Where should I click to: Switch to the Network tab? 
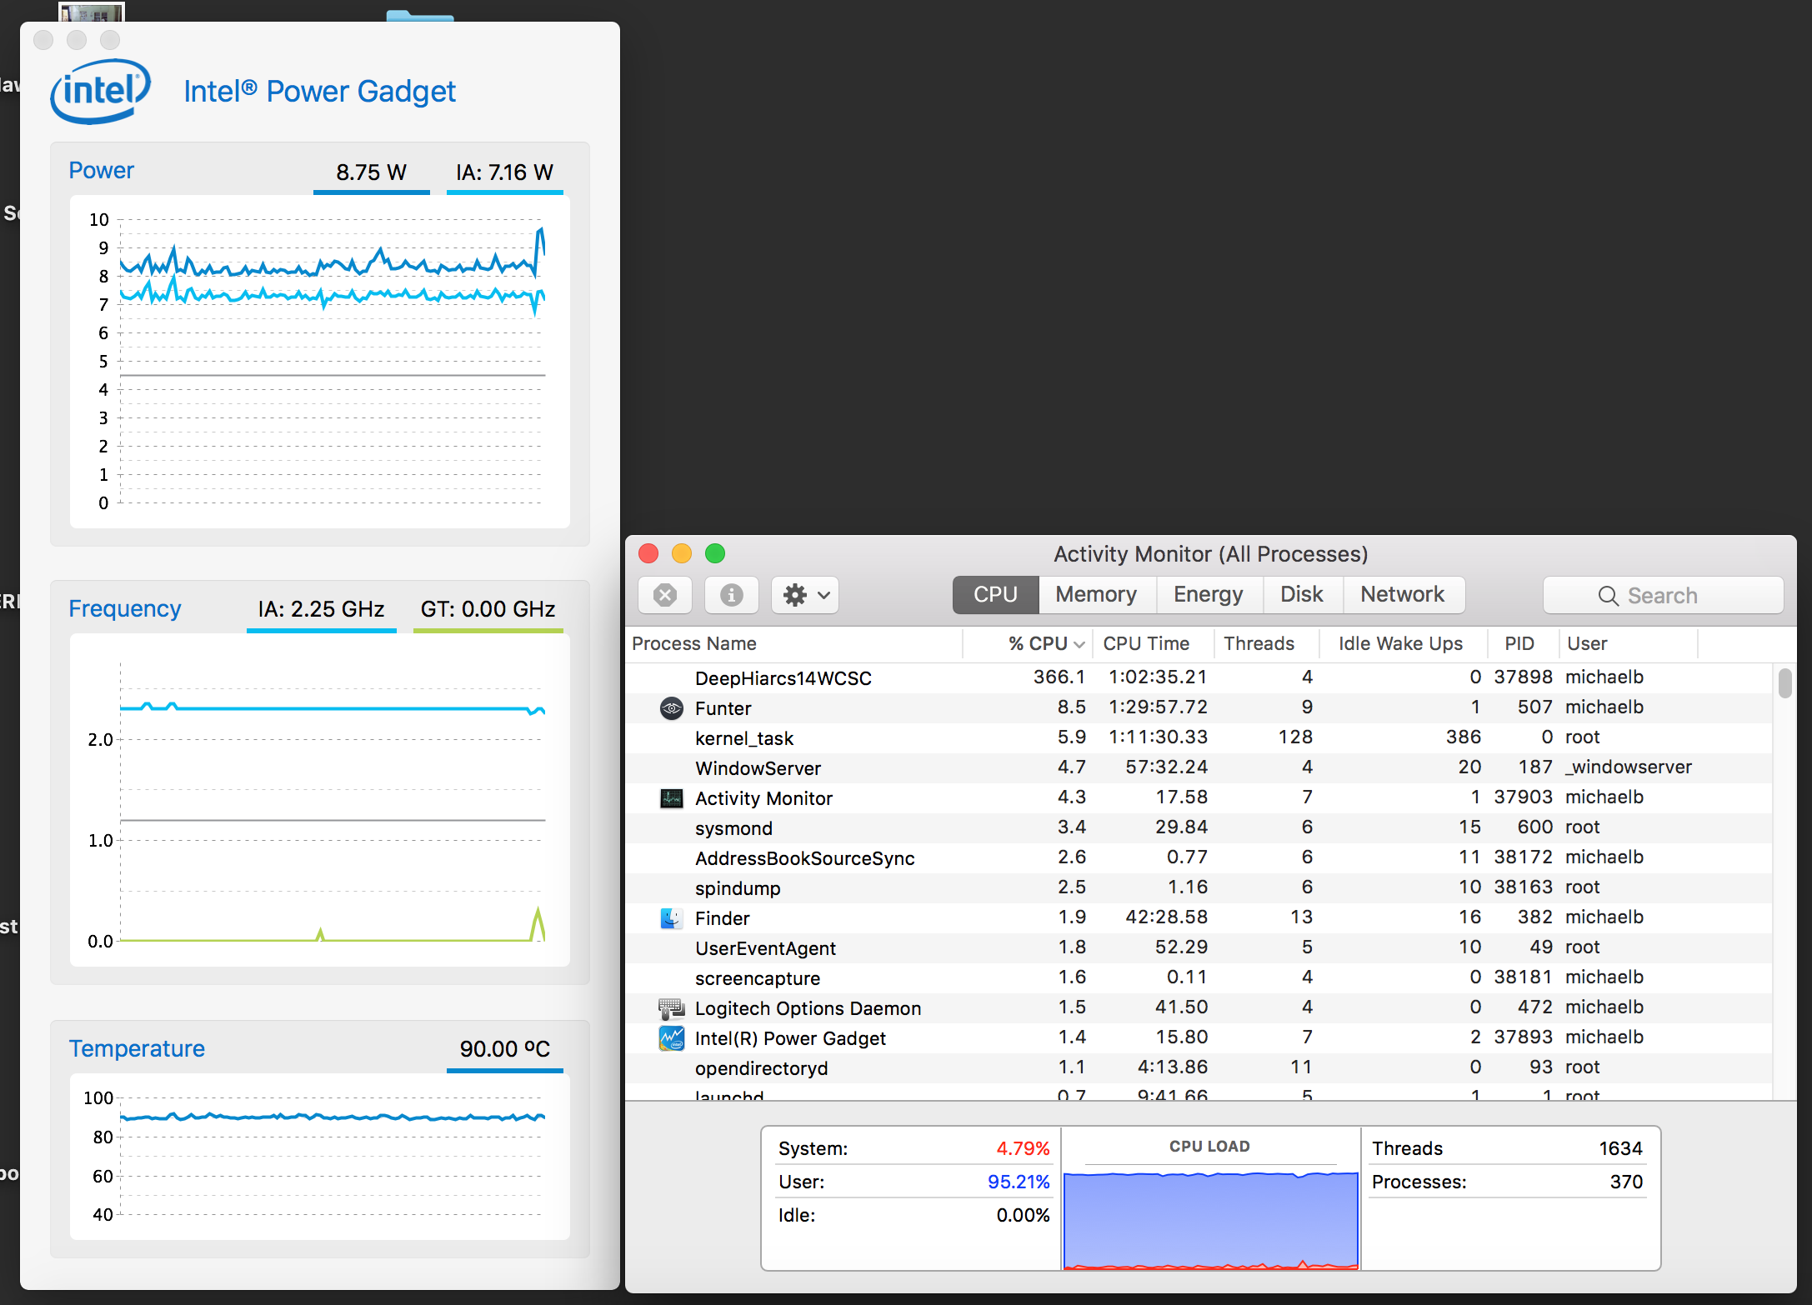(1403, 594)
